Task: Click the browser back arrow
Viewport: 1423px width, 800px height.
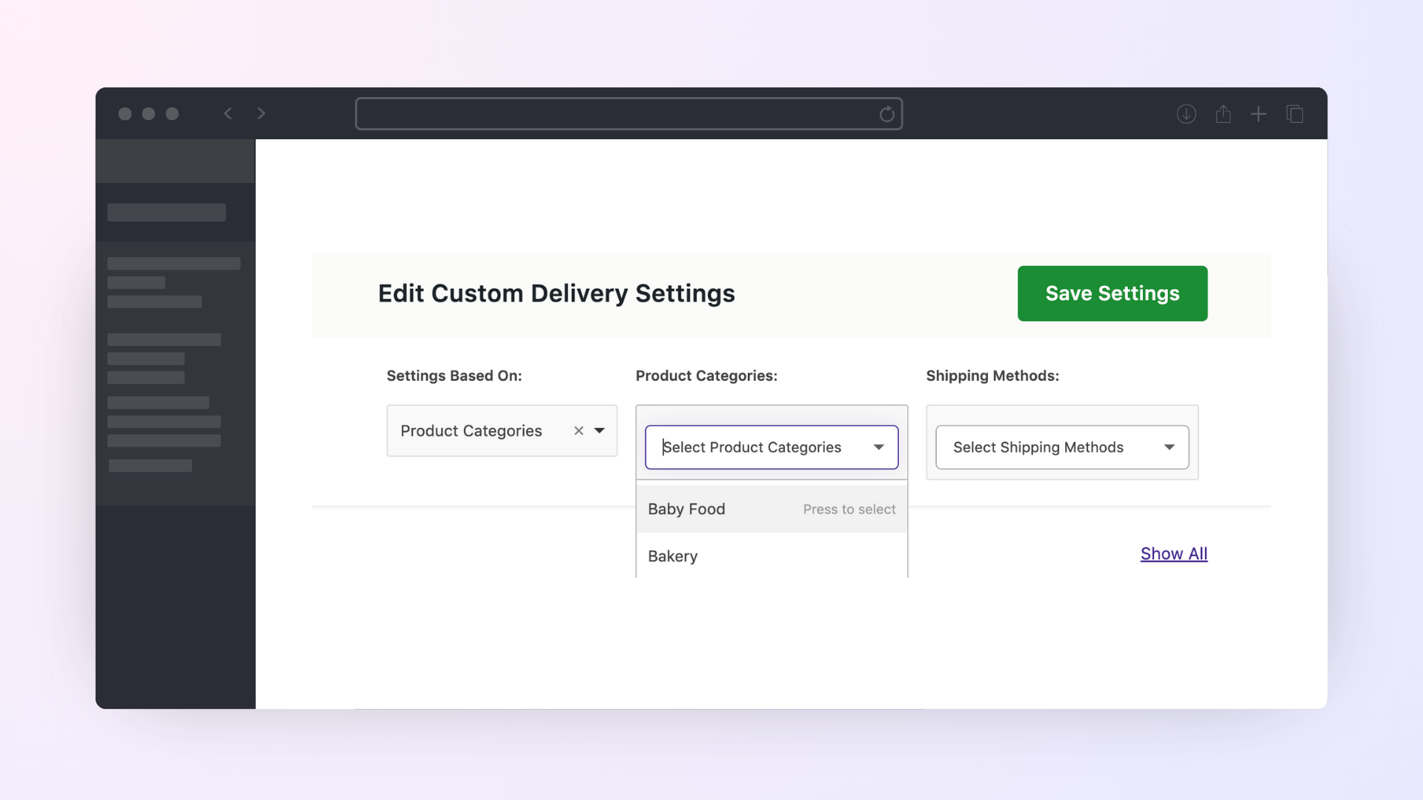Action: click(x=228, y=113)
